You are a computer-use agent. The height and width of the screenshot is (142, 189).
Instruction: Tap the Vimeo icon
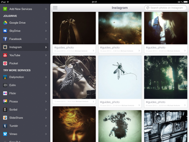tap(5, 134)
